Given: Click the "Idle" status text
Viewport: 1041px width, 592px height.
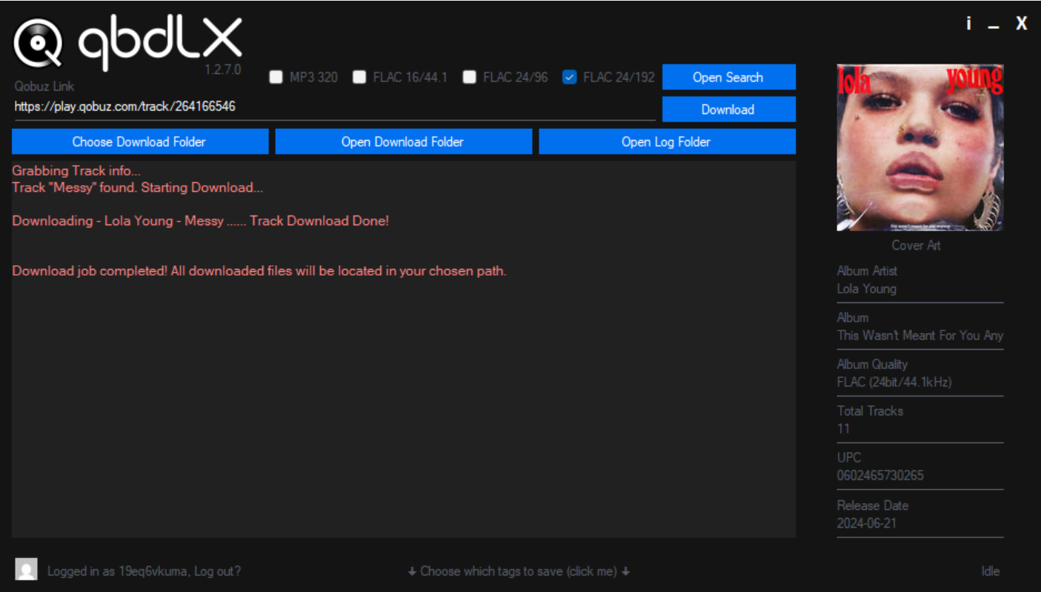Looking at the screenshot, I should click(x=990, y=571).
